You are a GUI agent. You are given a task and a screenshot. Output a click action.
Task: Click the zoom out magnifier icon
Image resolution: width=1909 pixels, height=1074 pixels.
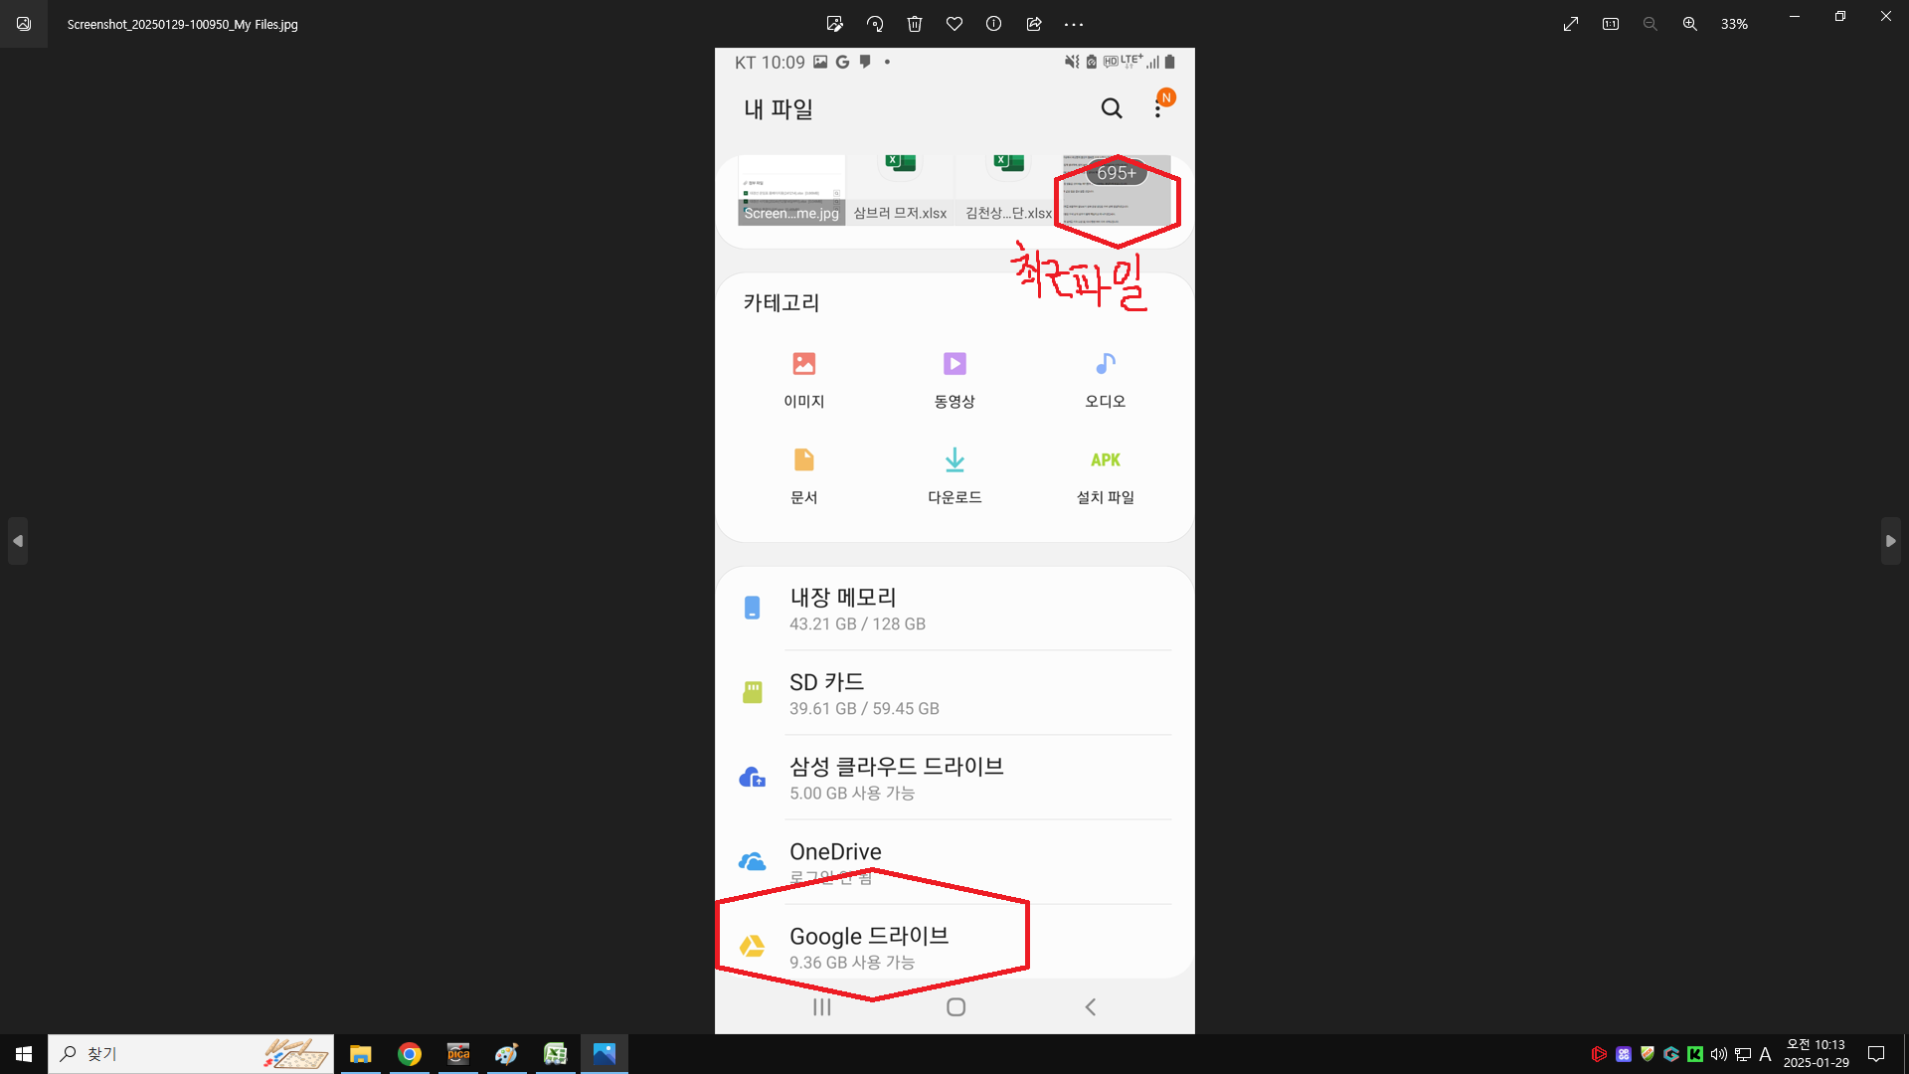(x=1650, y=24)
